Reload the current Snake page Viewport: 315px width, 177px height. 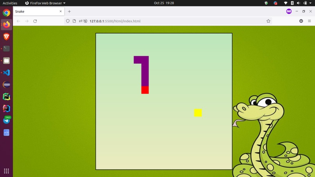click(x=35, y=21)
